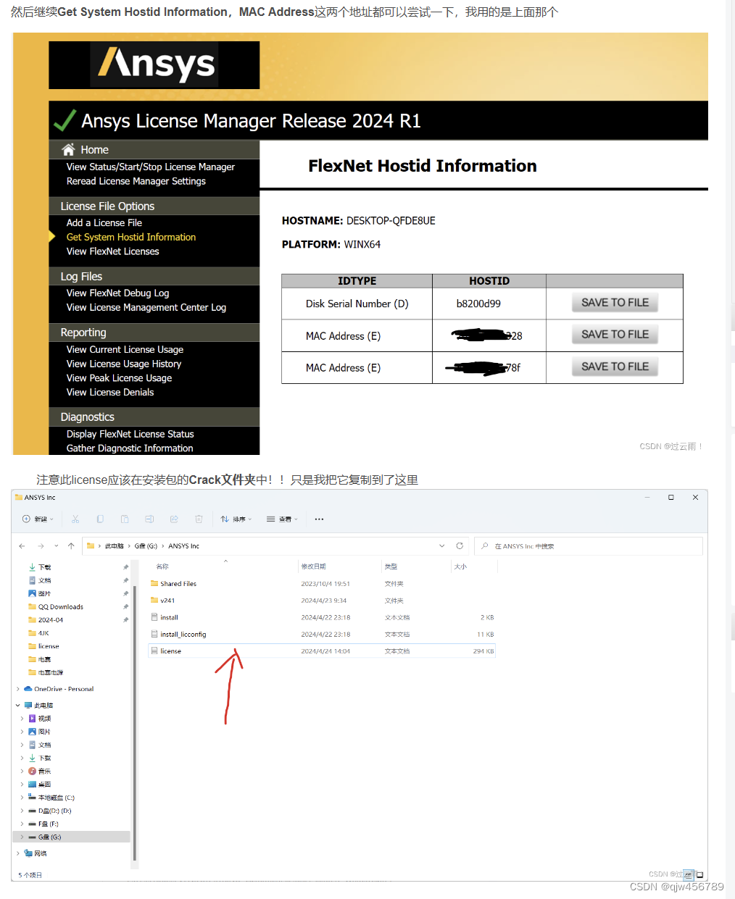Collapse the 此电脑 tree node
Screen dimensions: 735x899
point(18,705)
